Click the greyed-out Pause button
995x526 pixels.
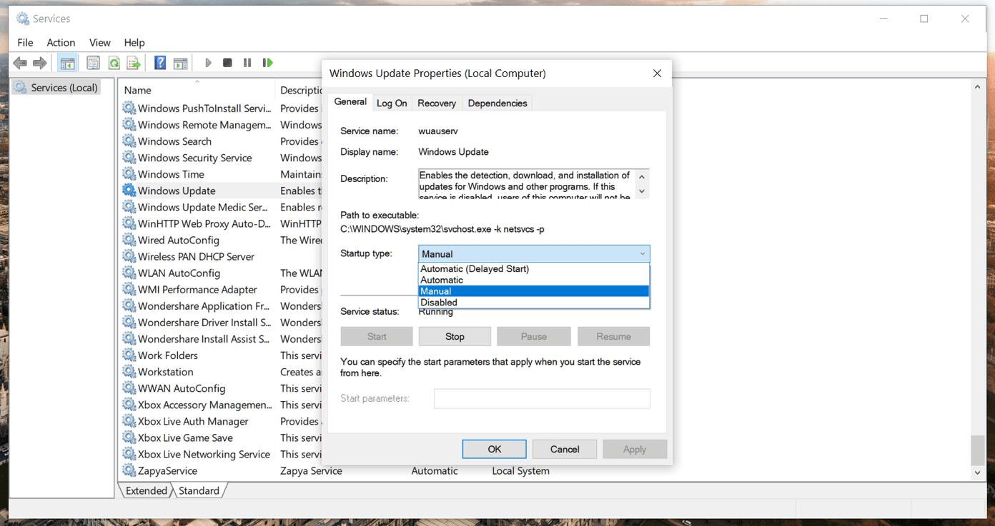tap(534, 336)
